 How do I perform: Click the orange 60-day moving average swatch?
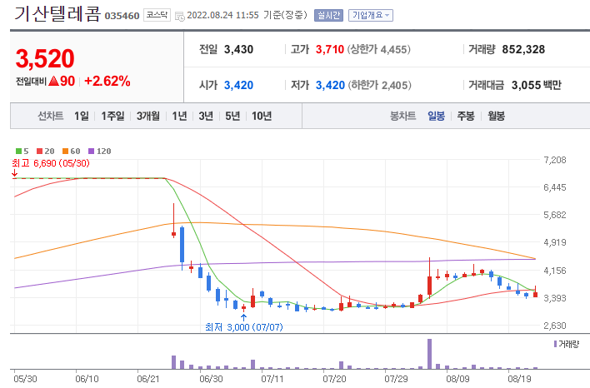(x=66, y=152)
